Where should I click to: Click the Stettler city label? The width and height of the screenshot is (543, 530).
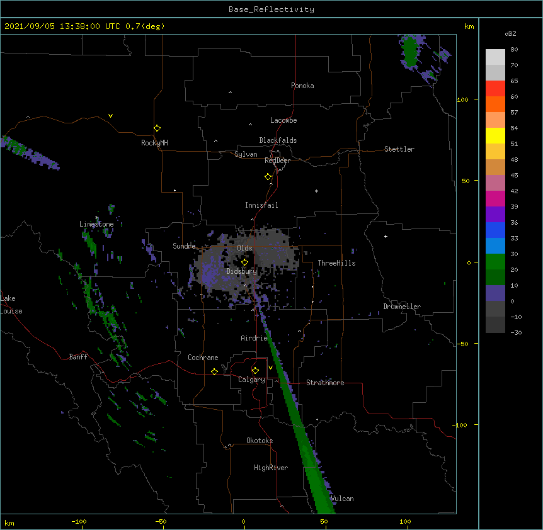[x=399, y=149]
